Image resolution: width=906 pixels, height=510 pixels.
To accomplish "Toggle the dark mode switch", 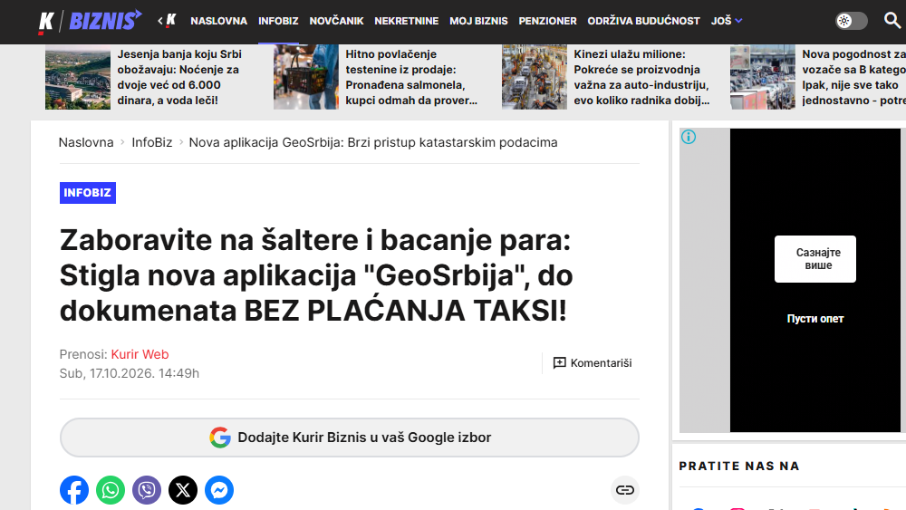I will (851, 21).
